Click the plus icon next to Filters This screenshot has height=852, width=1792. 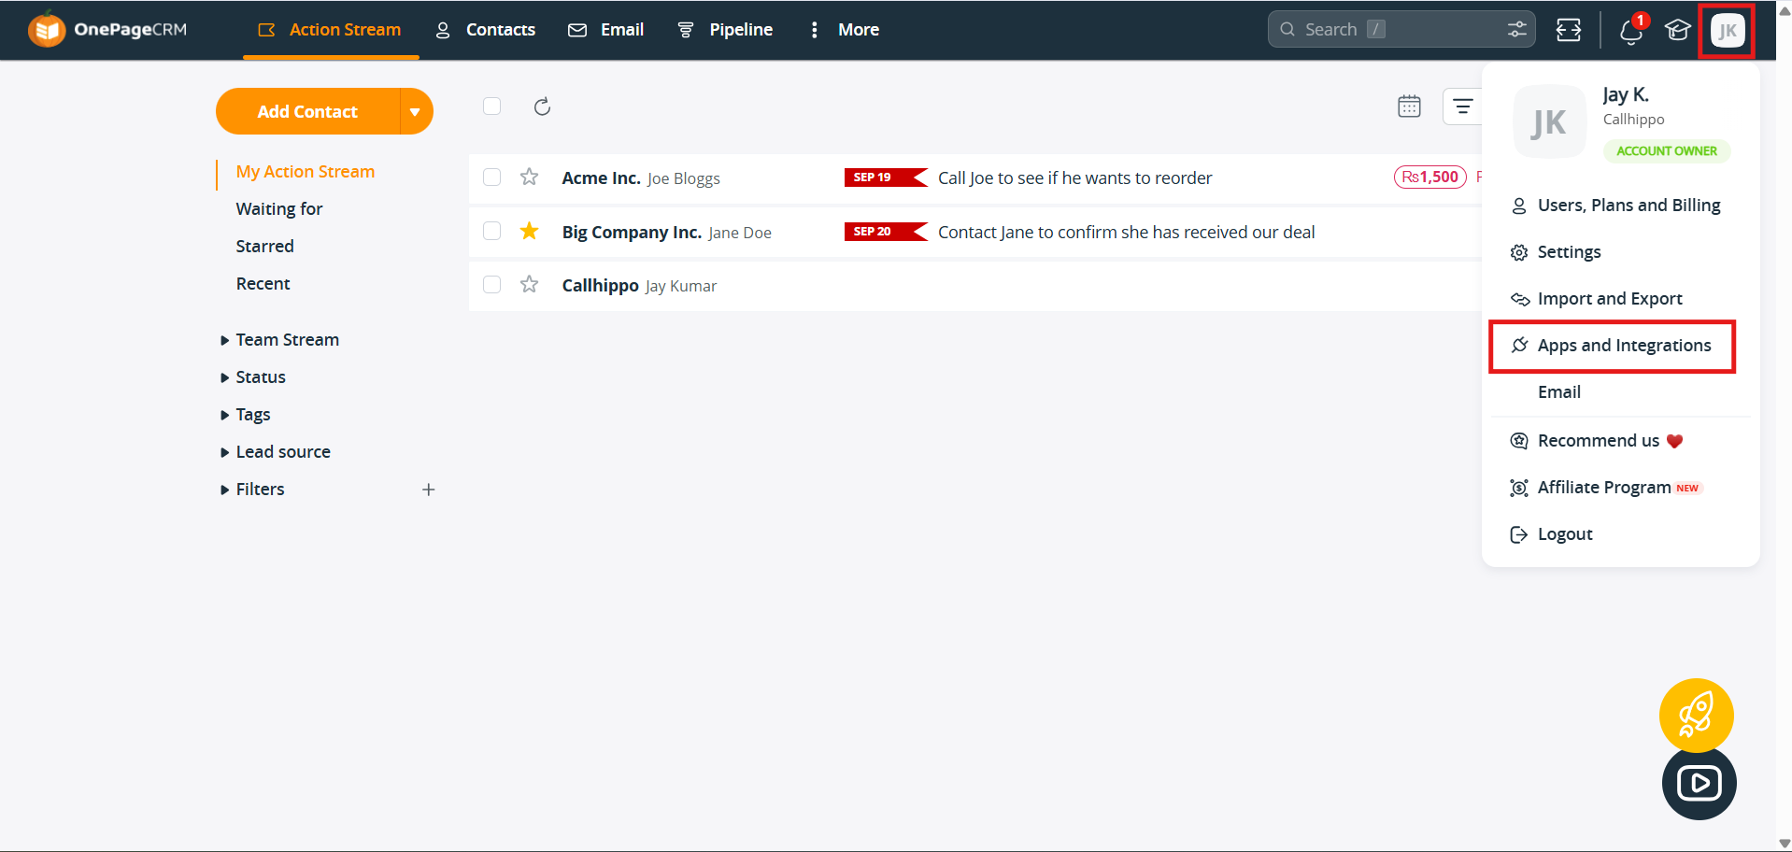(429, 490)
